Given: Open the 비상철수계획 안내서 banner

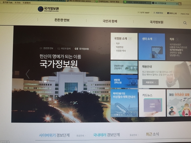Looking at the screenshot, I should [124, 103].
